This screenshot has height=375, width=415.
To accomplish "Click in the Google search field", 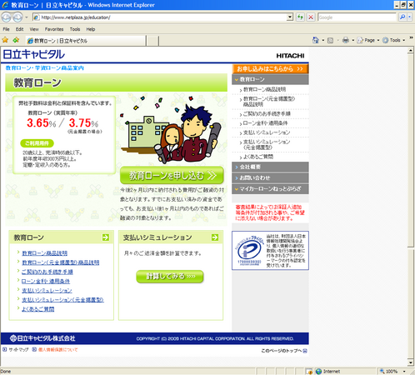I will click(x=357, y=17).
